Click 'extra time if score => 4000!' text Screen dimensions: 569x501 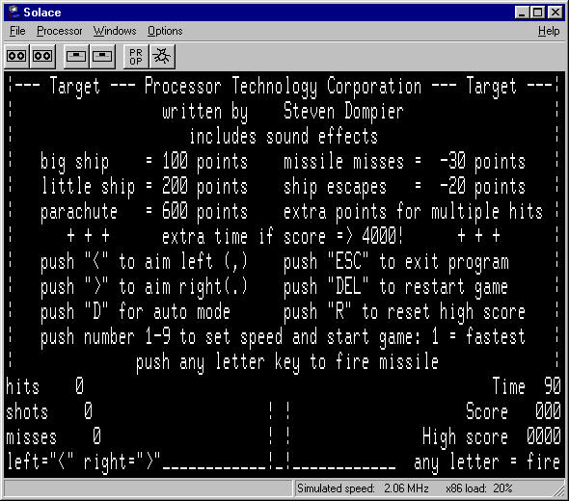pos(283,236)
